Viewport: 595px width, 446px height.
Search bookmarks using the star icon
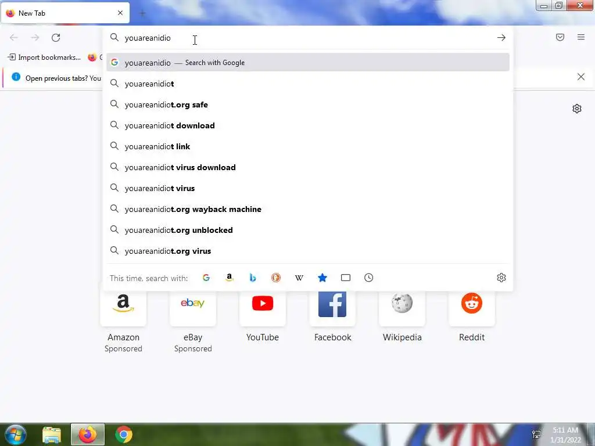point(322,278)
